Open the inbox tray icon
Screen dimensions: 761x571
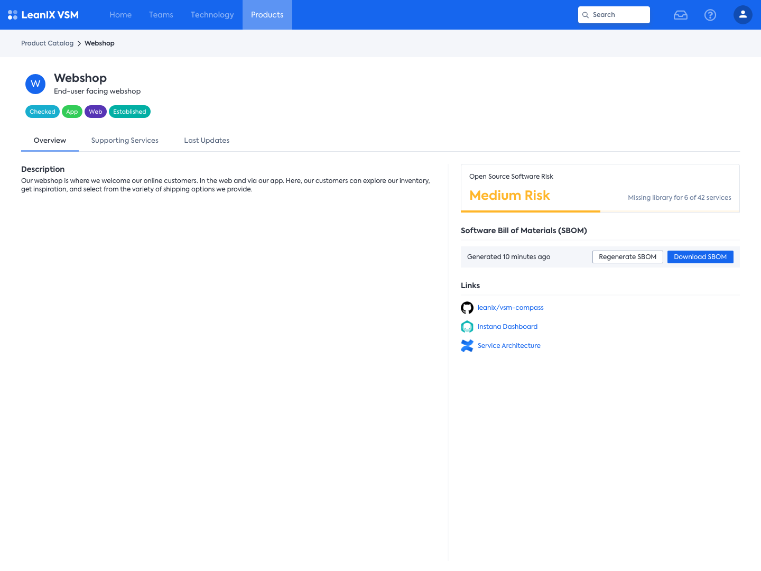click(681, 15)
